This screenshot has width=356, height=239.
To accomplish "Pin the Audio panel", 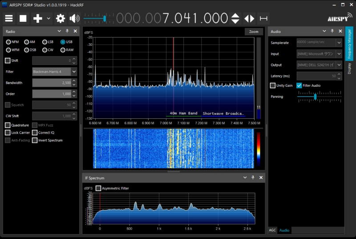I will 332,31.
